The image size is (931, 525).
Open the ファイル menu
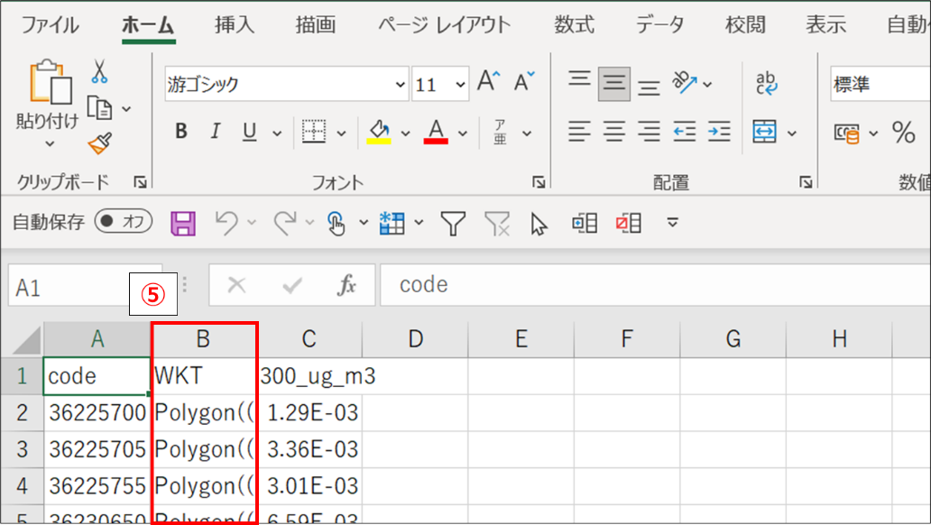(x=50, y=25)
